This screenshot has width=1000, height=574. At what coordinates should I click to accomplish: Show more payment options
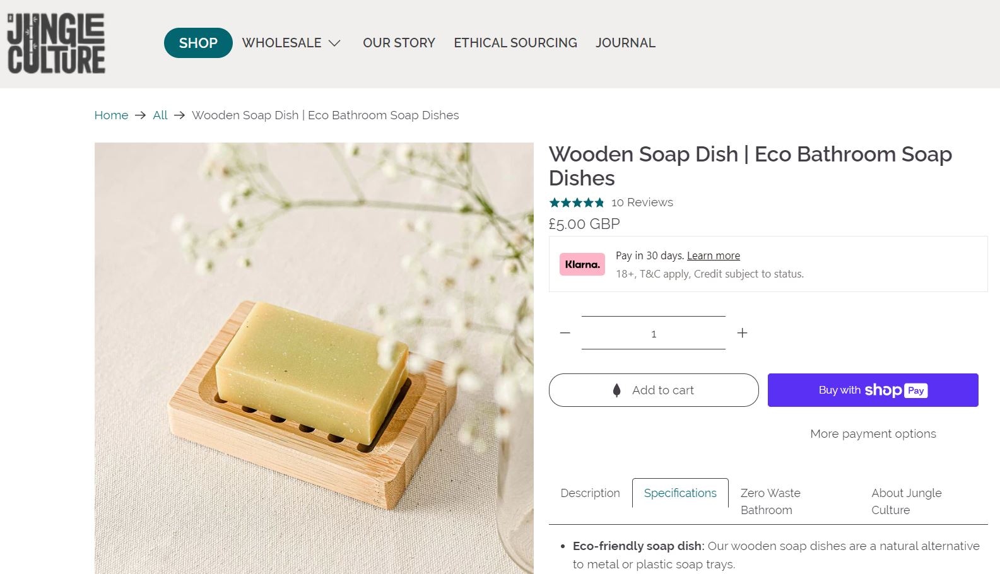pos(873,434)
